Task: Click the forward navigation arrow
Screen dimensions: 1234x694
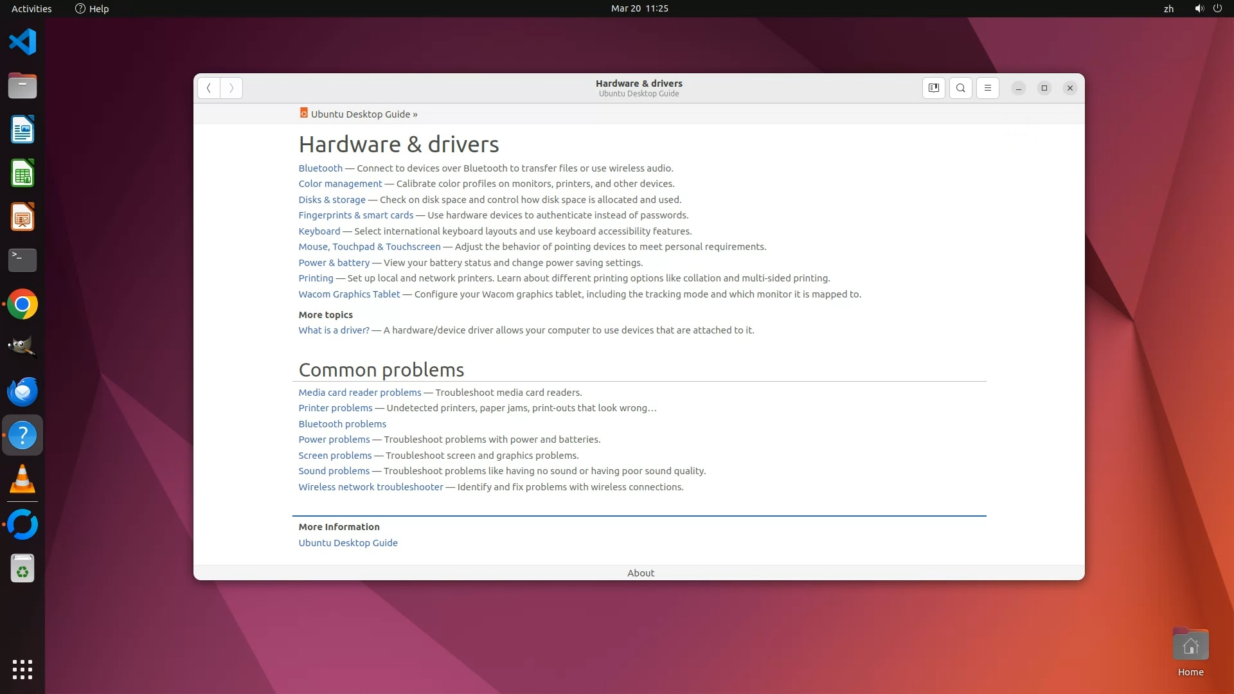Action: pyautogui.click(x=231, y=88)
